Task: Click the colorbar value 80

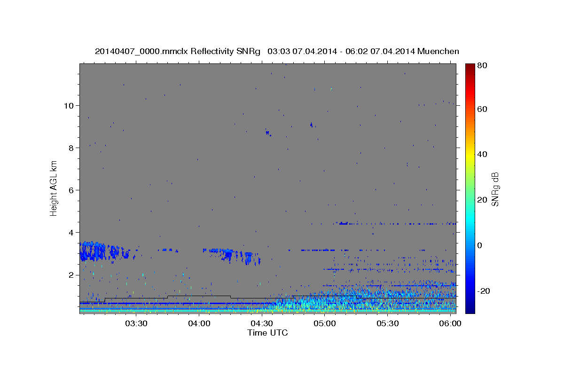Action: [x=482, y=65]
